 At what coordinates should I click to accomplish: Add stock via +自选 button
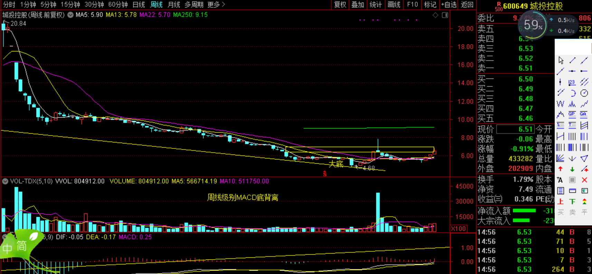coord(449,4)
